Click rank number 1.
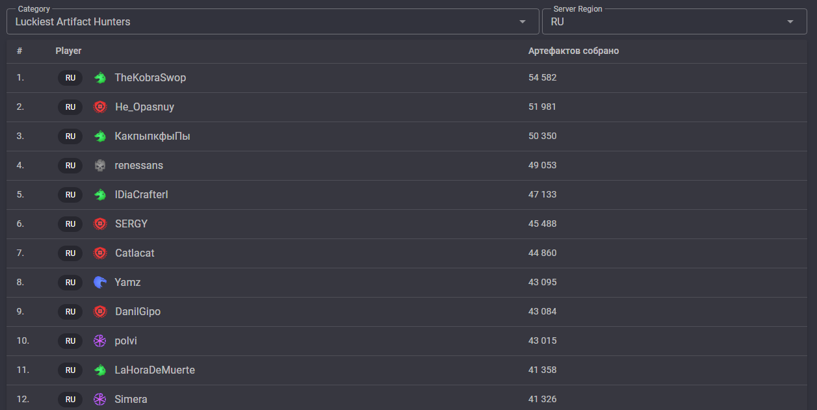Screen dimensions: 817x410 coord(20,77)
